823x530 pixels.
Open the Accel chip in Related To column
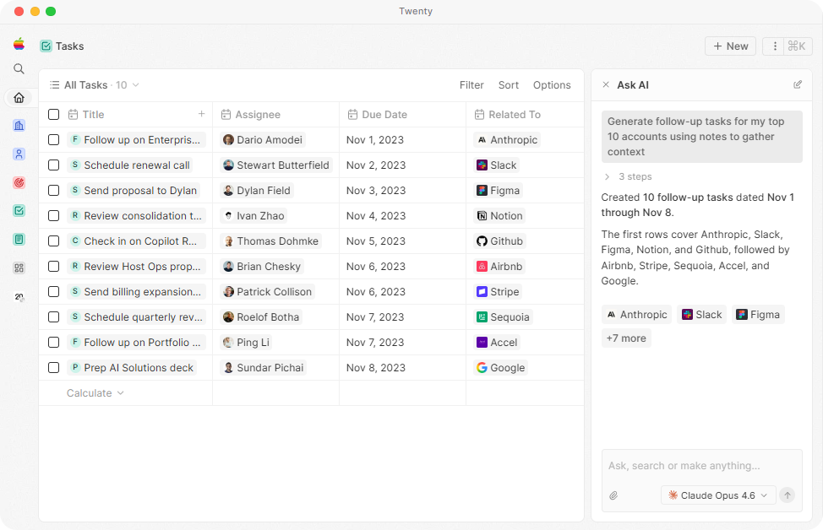(497, 343)
